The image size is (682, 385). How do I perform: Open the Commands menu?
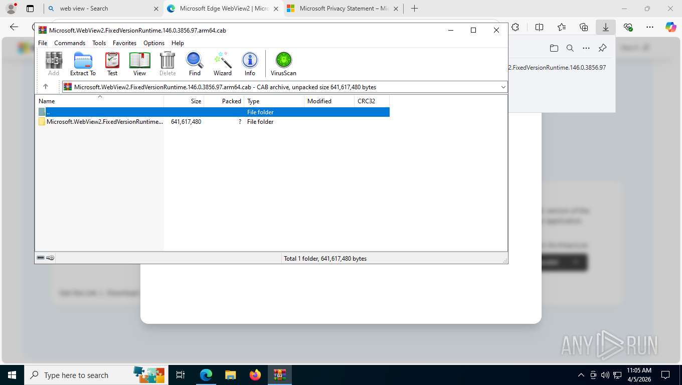pyautogui.click(x=70, y=43)
